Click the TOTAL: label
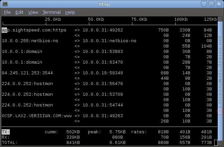This screenshot has height=147, width=224. pos(9,143)
